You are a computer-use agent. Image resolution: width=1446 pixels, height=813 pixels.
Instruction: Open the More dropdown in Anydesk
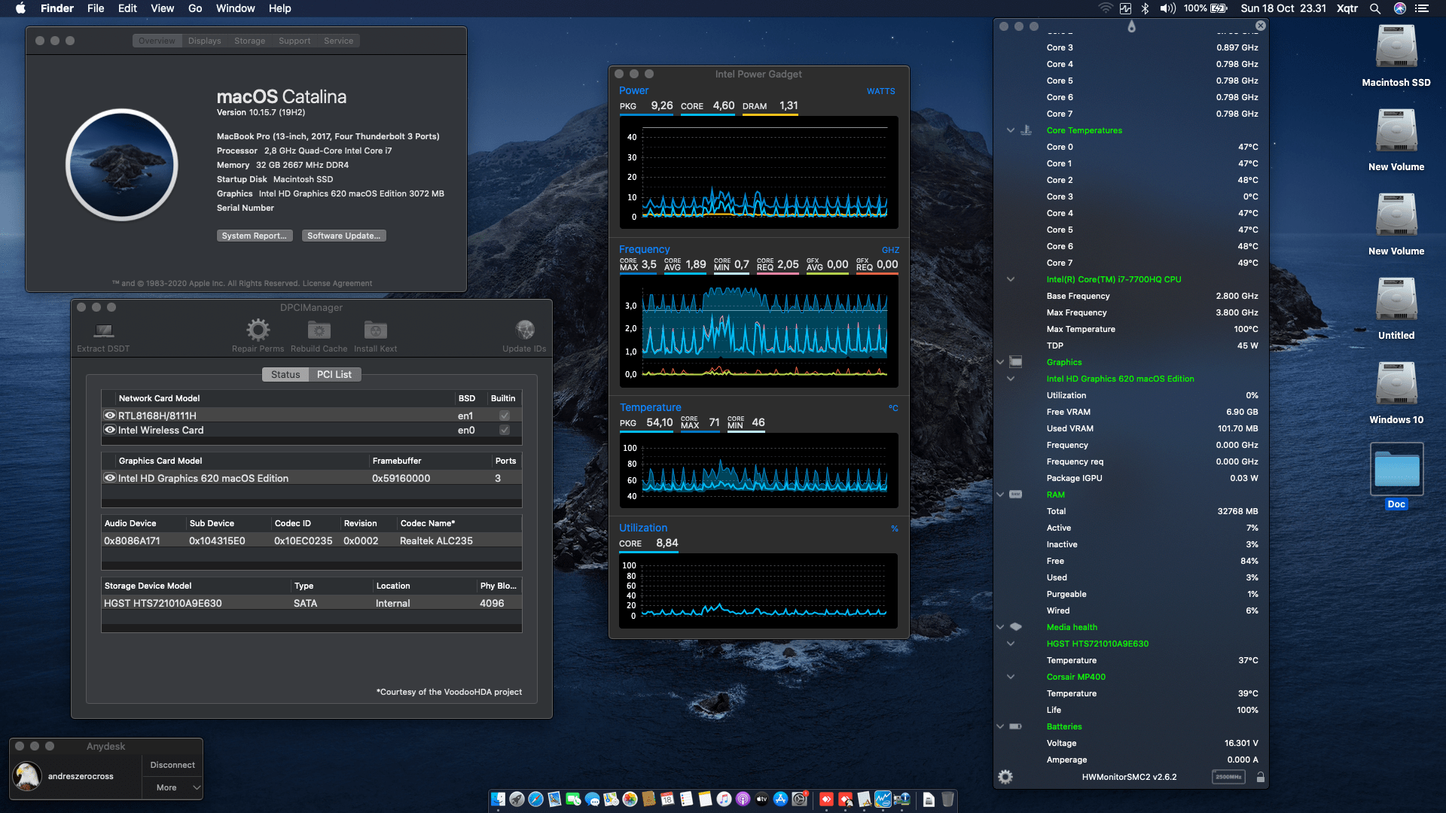(x=172, y=787)
